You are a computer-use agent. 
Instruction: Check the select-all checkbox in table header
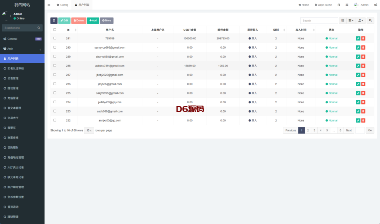pyautogui.click(x=55, y=30)
